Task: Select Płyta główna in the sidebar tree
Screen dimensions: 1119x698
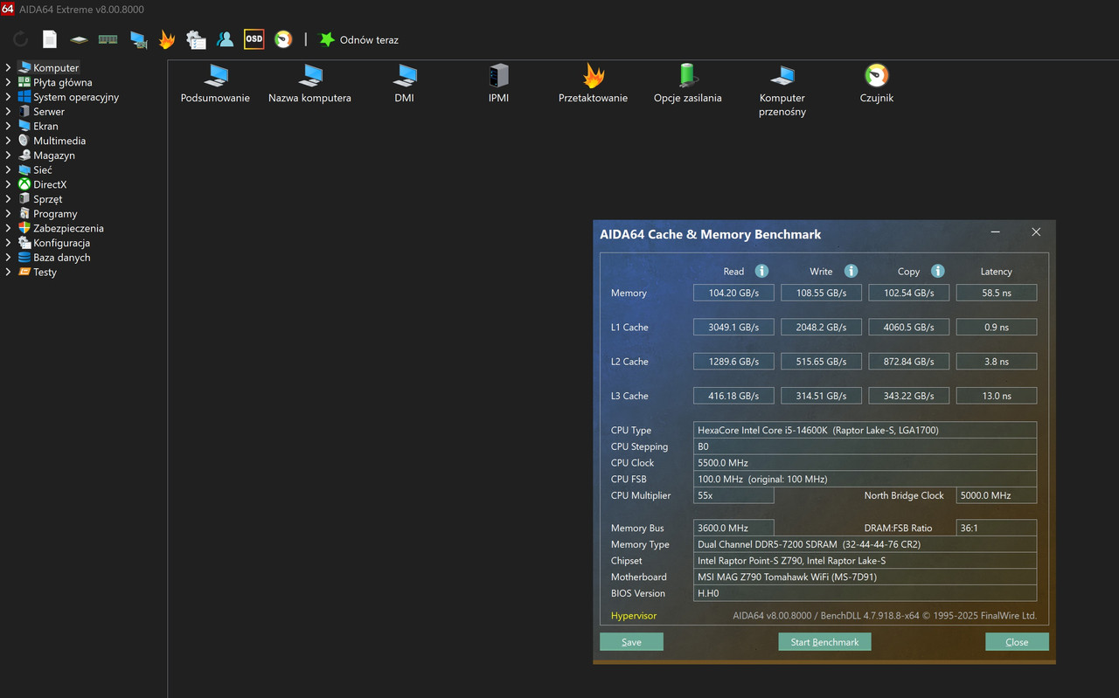Action: [x=62, y=82]
